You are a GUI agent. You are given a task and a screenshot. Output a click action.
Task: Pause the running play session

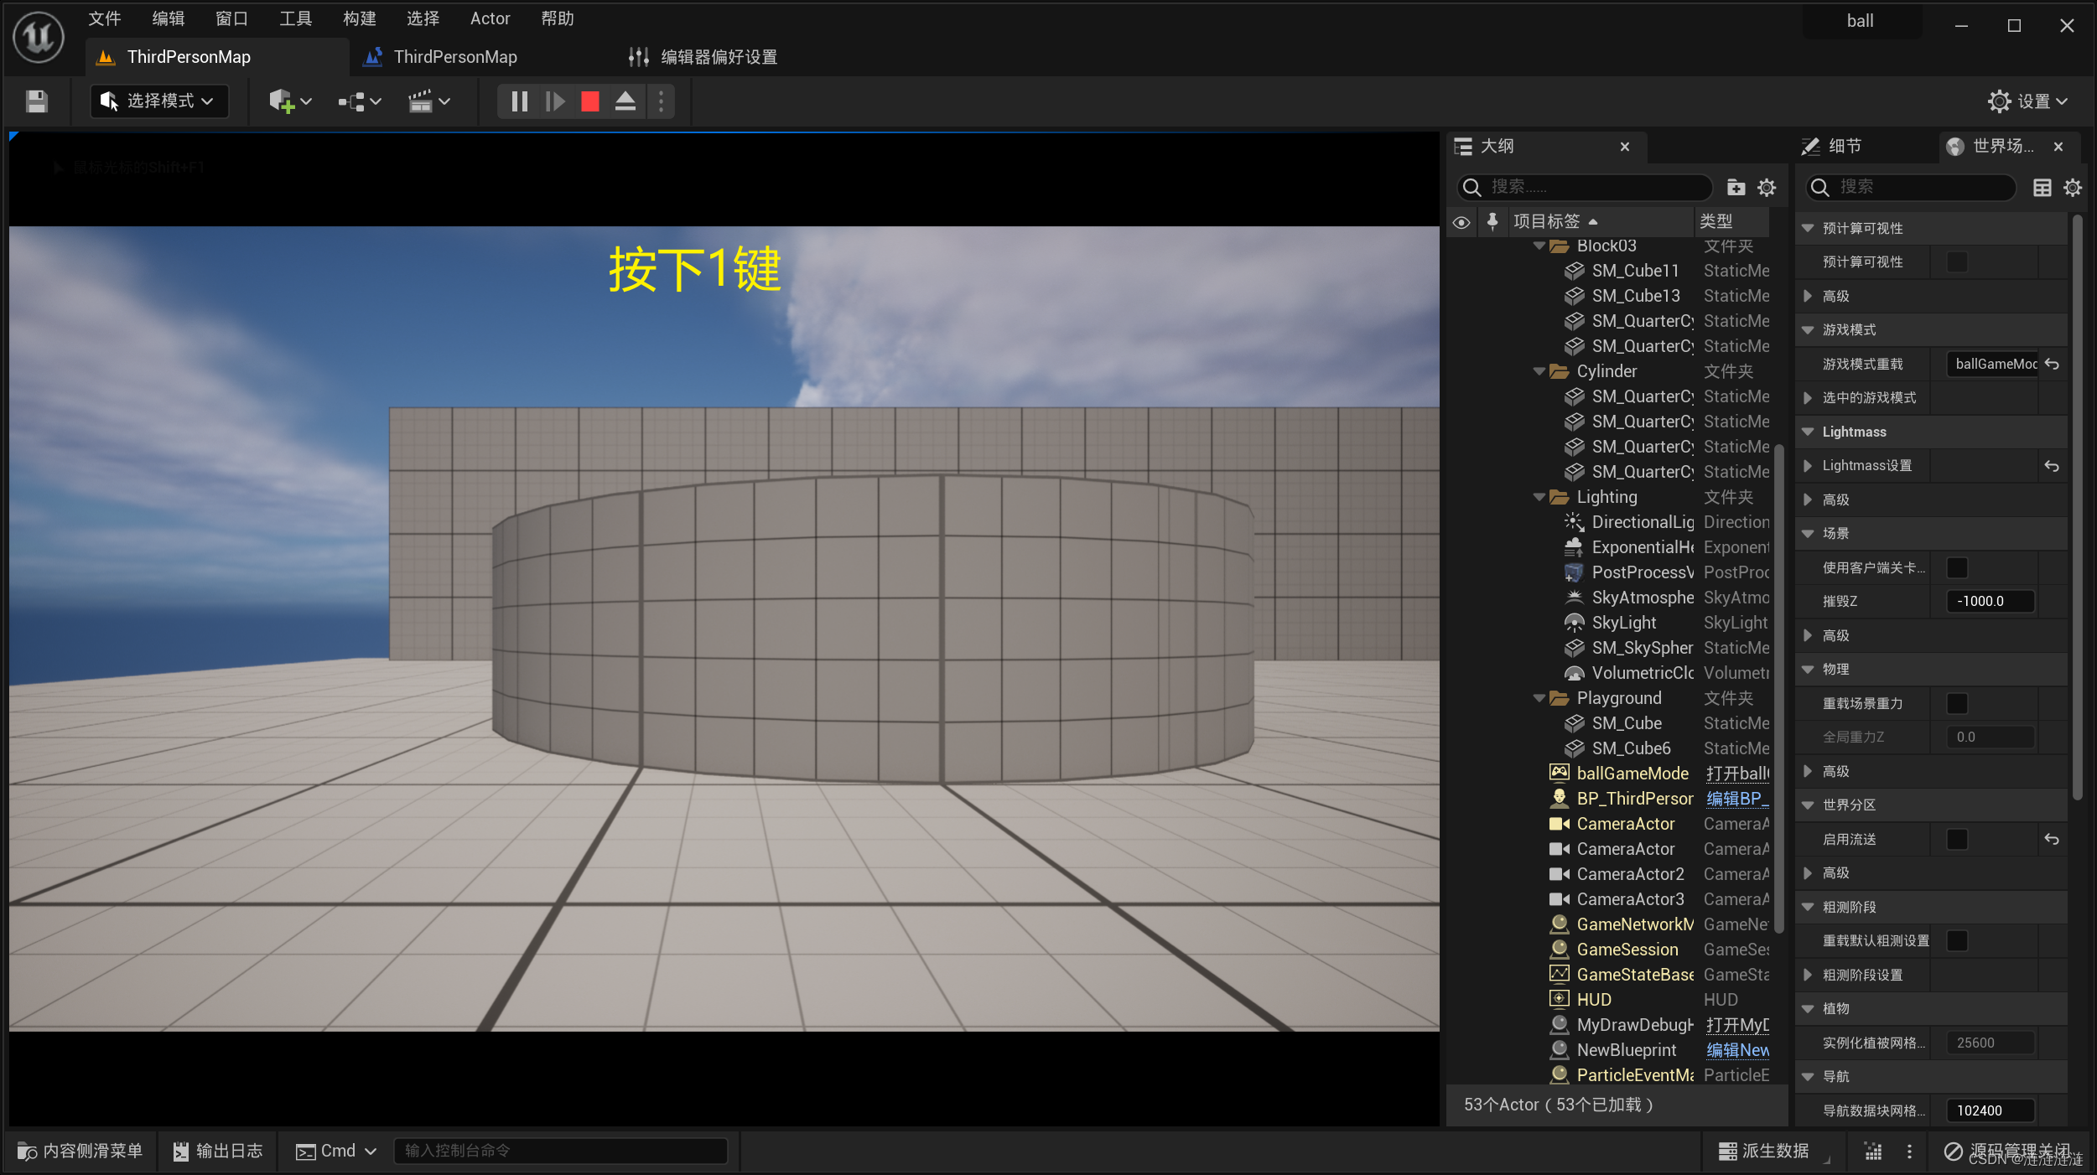click(519, 101)
